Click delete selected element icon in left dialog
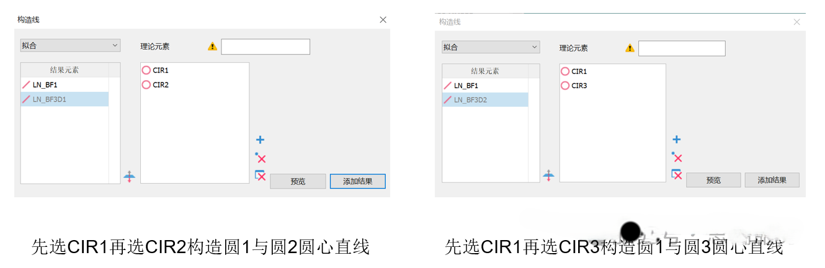 [261, 158]
